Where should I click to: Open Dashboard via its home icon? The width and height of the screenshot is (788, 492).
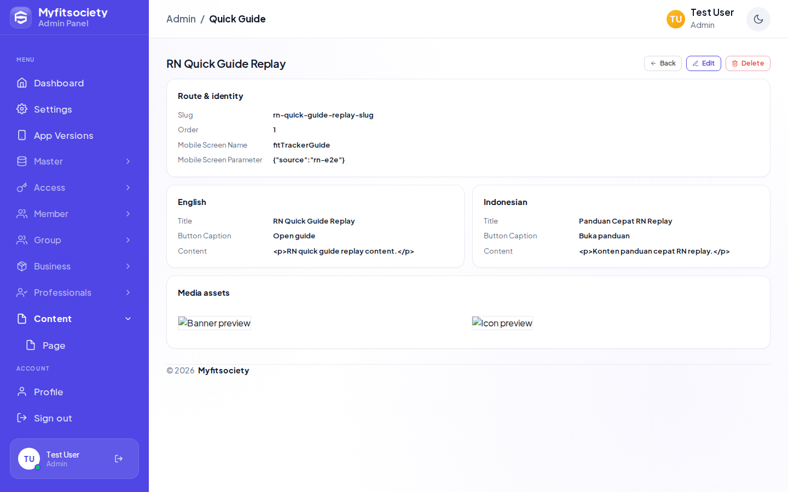click(22, 83)
